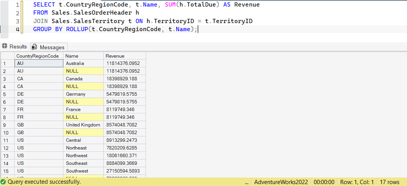Select results grid row header 9
407x186 pixels.
[8, 125]
